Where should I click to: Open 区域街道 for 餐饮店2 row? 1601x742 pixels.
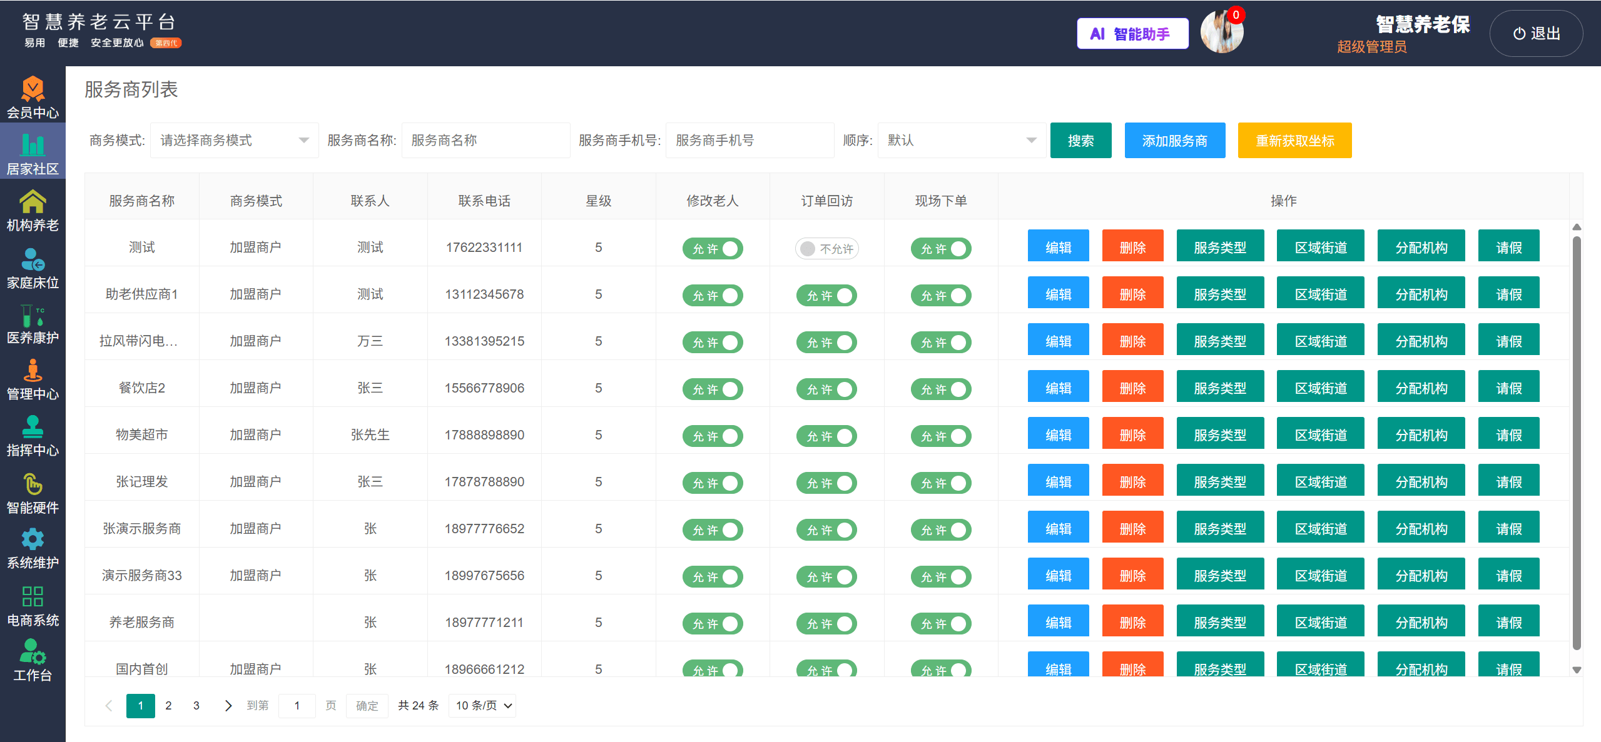[1321, 386]
